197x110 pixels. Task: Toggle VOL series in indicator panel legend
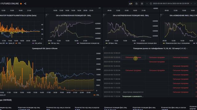(19, 43)
